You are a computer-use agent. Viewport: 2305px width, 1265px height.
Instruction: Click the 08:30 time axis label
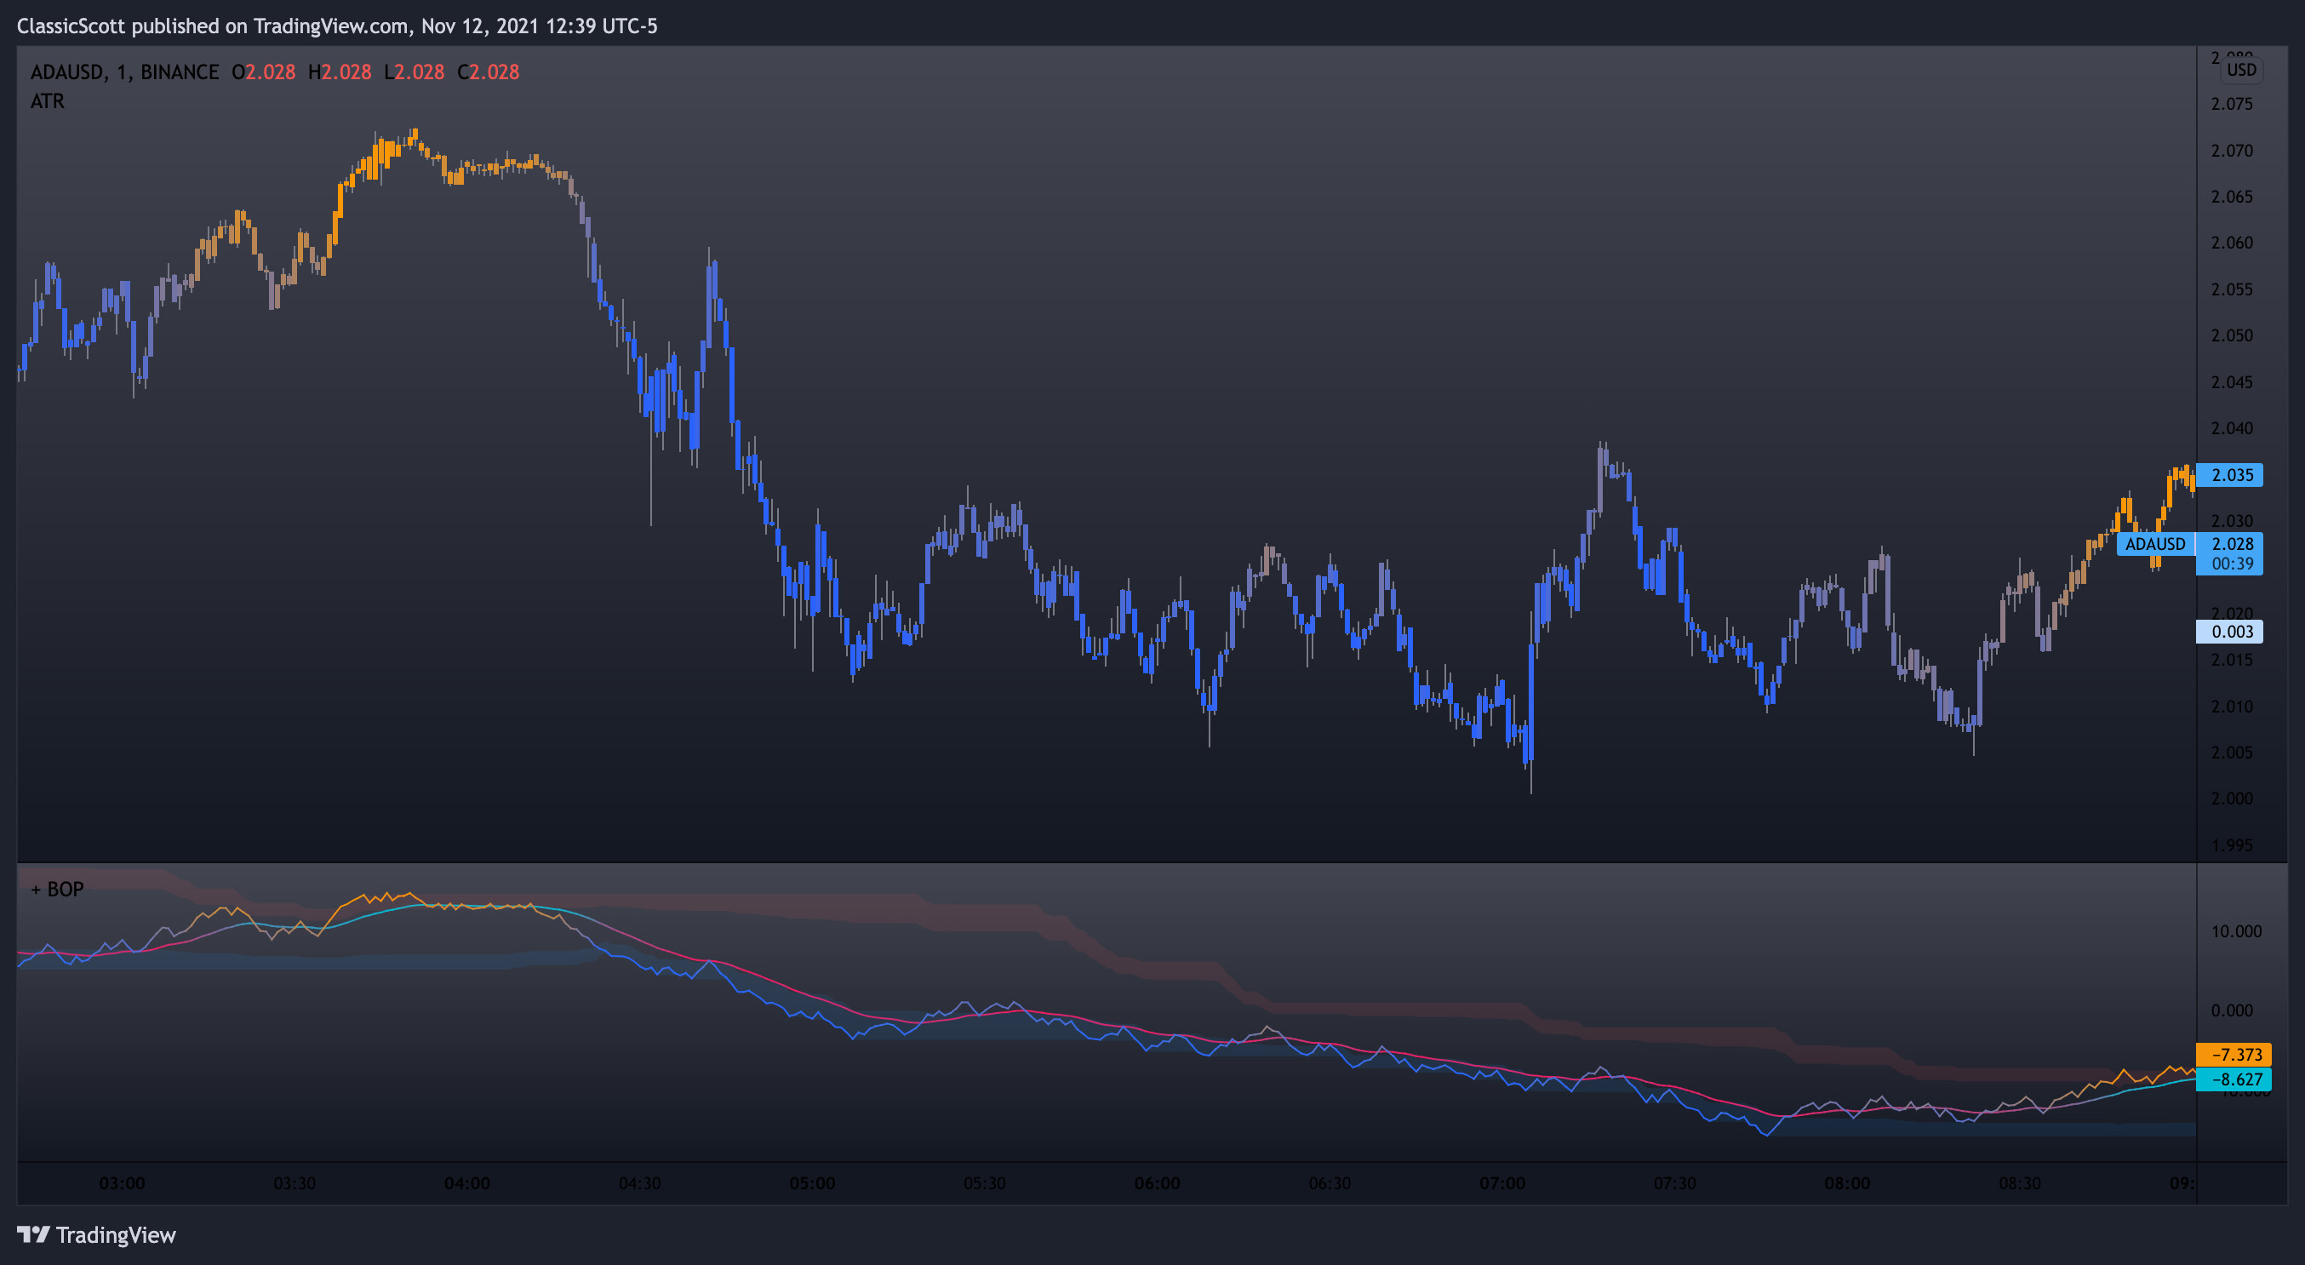click(x=2021, y=1183)
